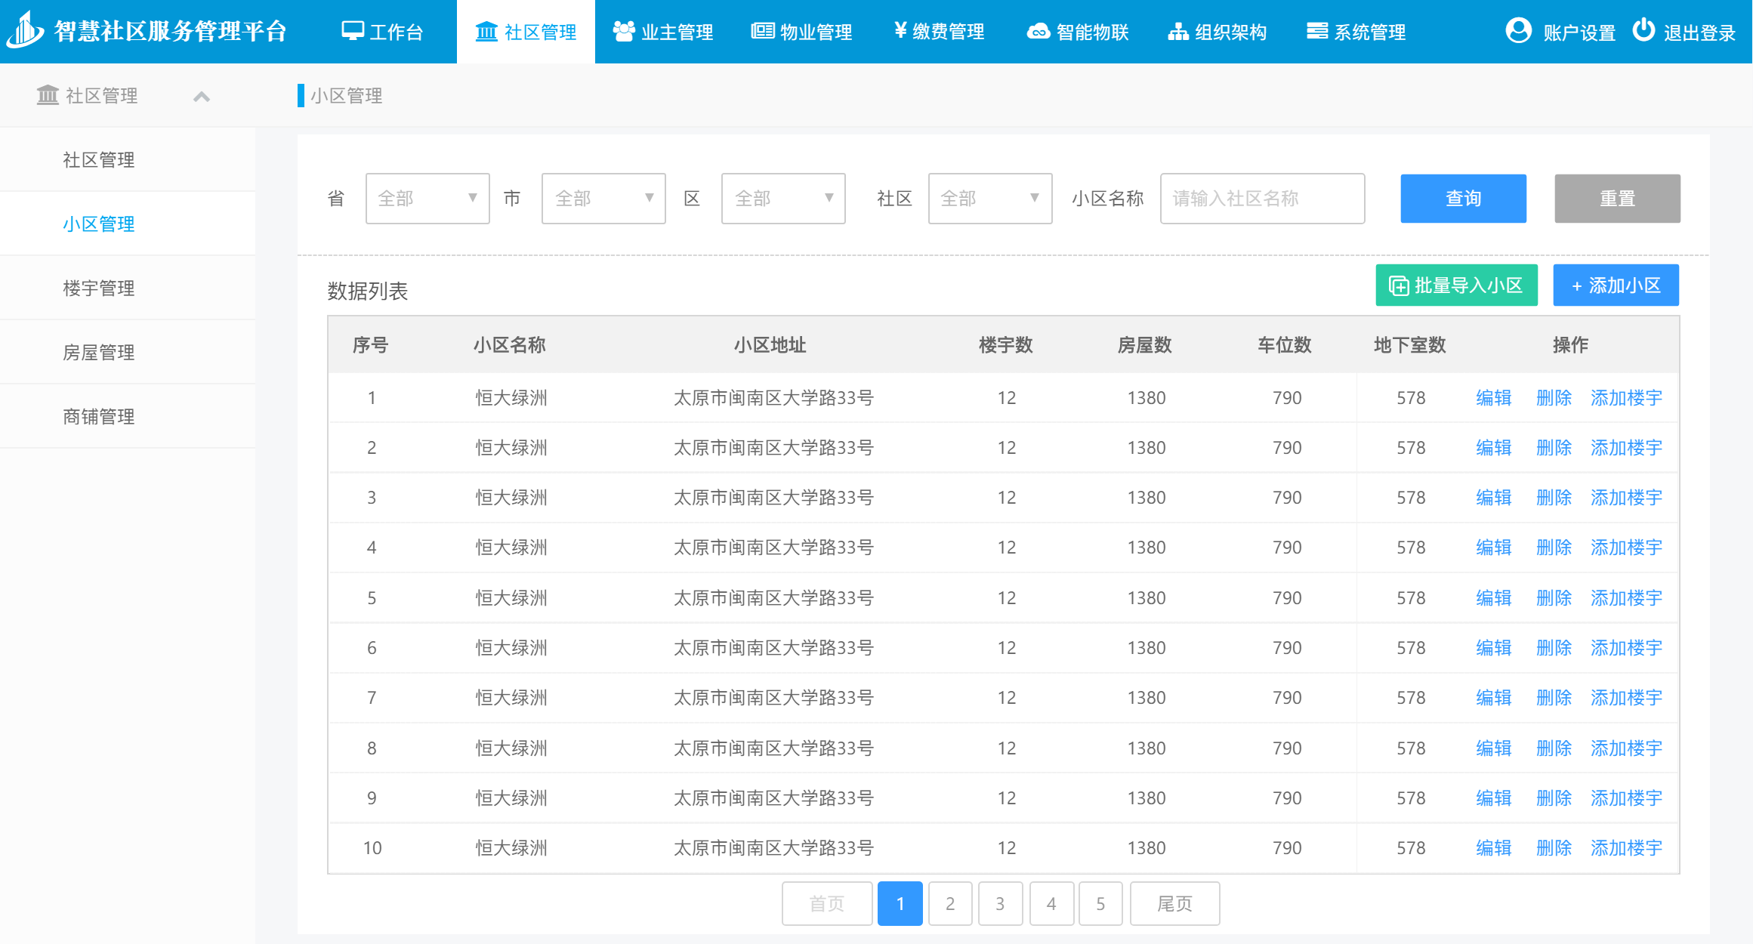Click 删除 in row 8

(x=1554, y=748)
